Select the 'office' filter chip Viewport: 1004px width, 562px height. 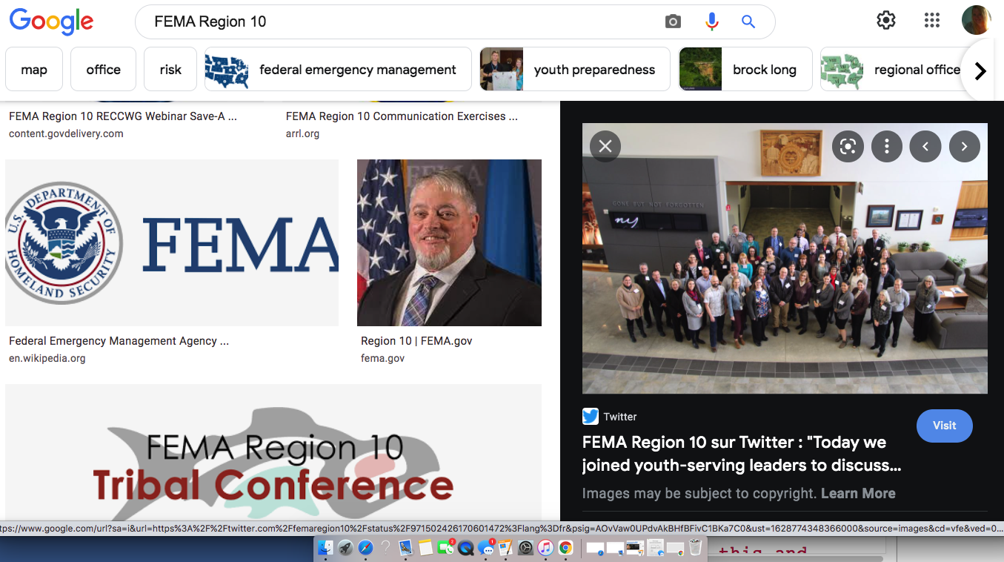click(103, 70)
